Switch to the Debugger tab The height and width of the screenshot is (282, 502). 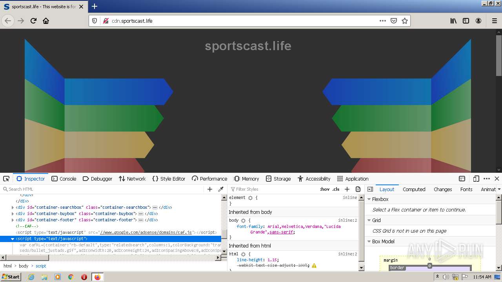pos(98,179)
